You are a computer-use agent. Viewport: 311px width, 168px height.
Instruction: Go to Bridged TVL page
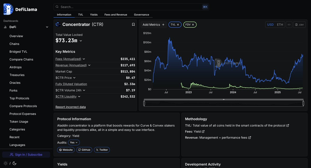(x=18, y=52)
